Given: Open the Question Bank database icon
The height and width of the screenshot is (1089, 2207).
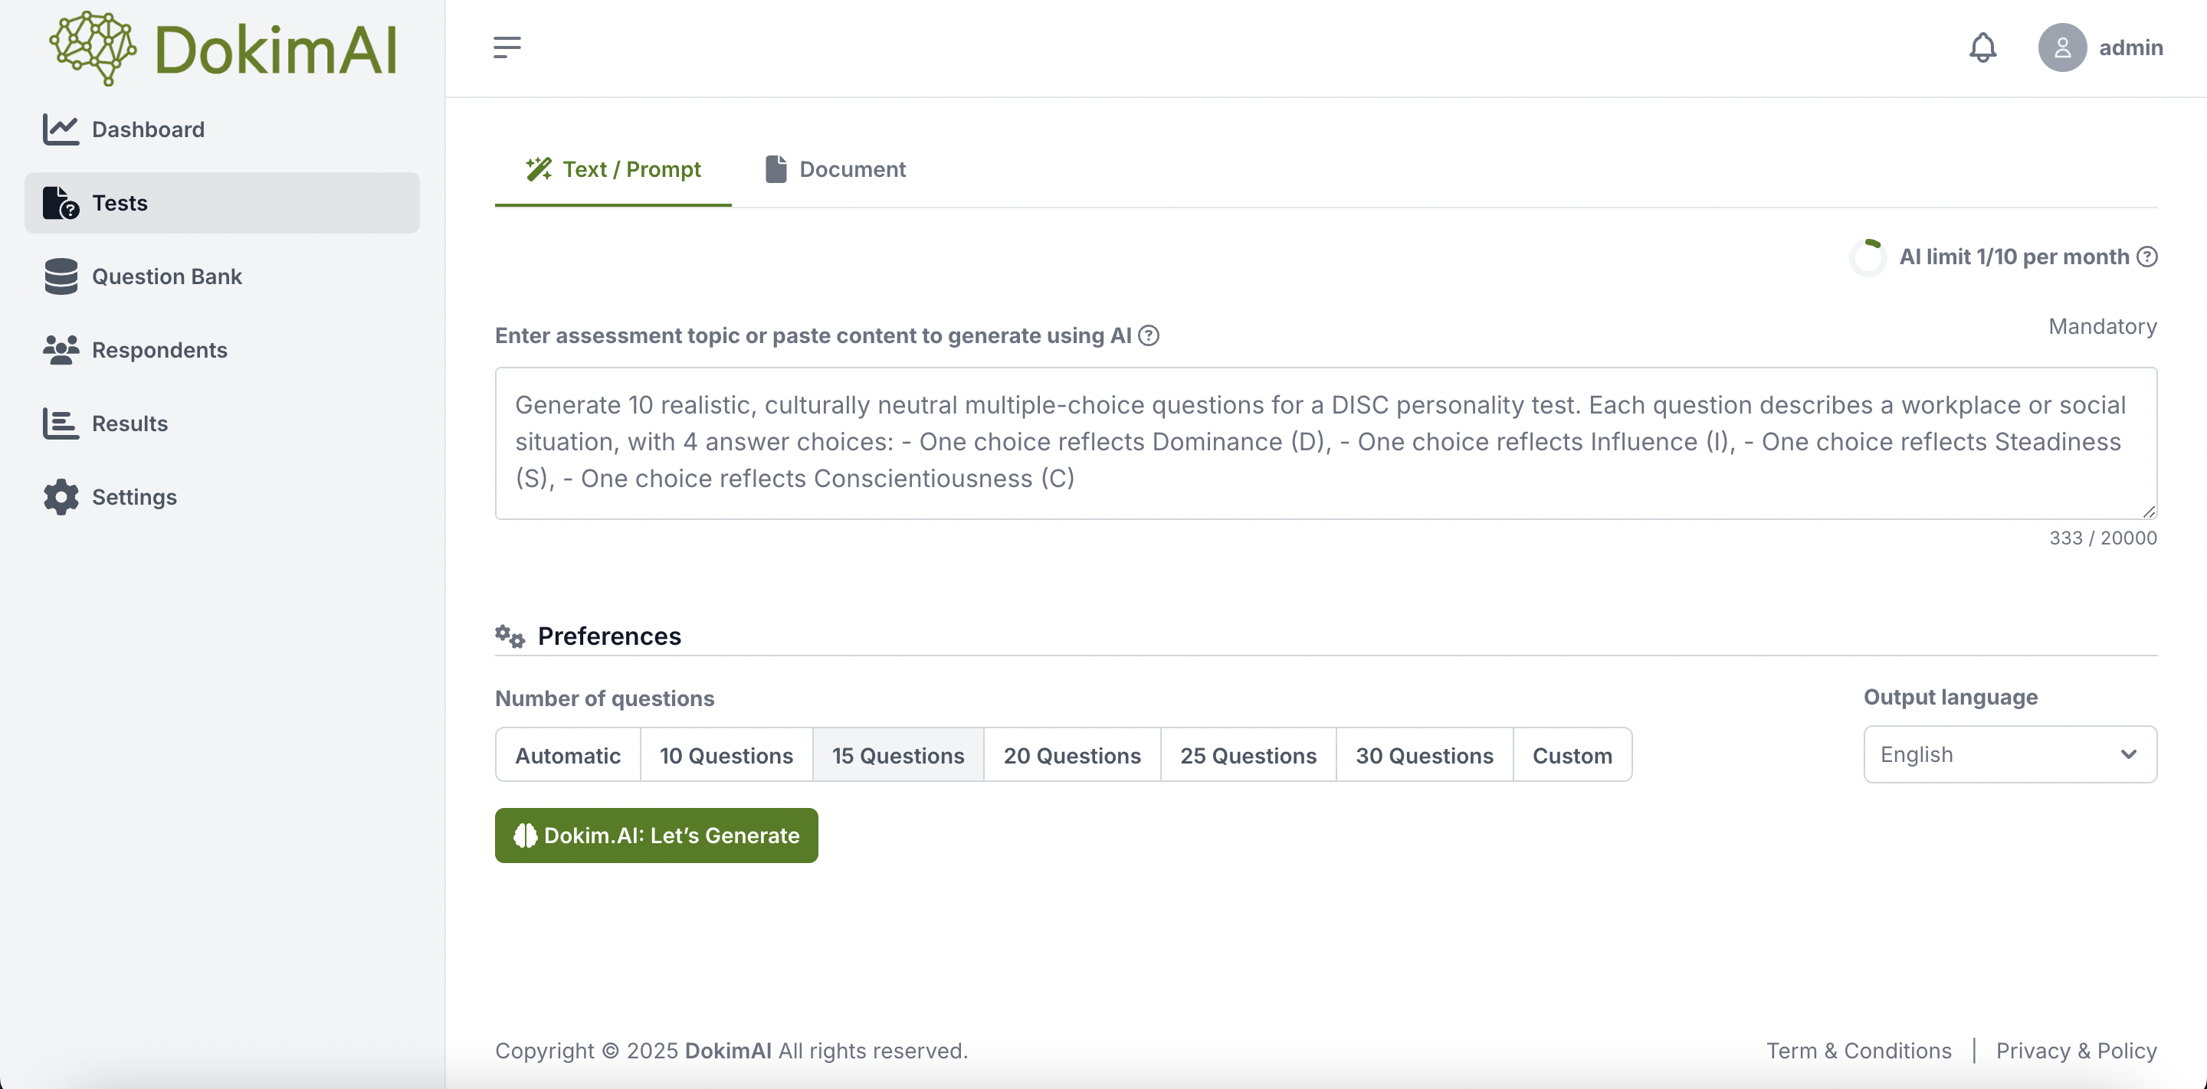Looking at the screenshot, I should [61, 276].
